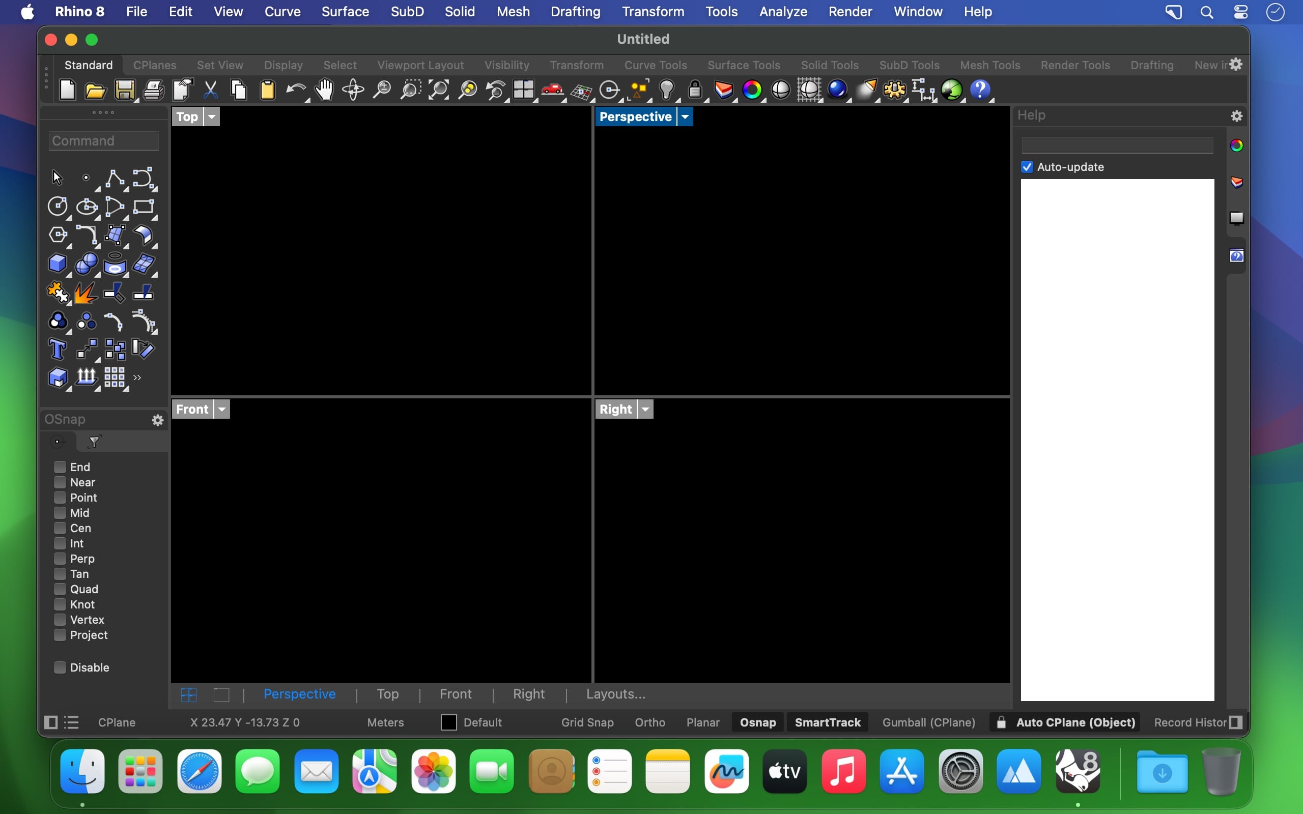Enable the End object snap
Screen dimensions: 1303x814
coord(60,467)
